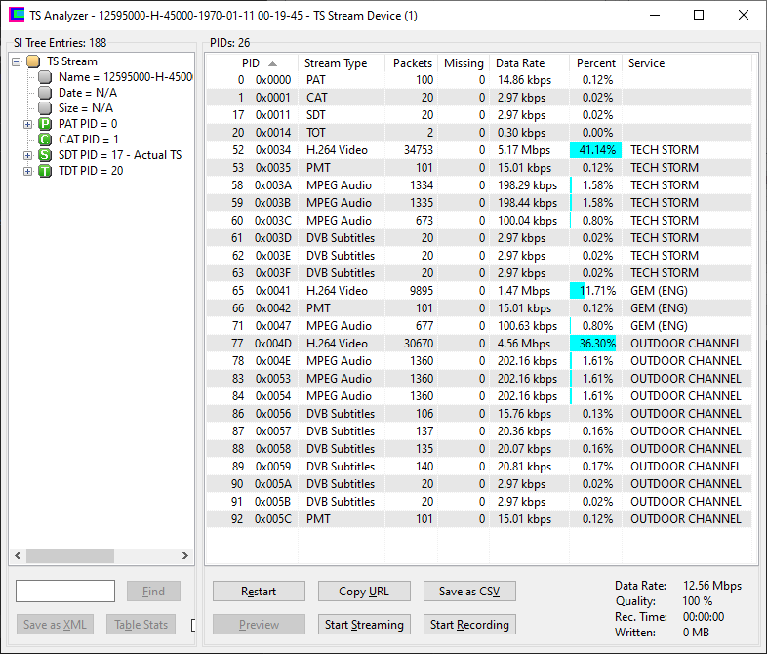Image resolution: width=767 pixels, height=654 pixels.
Task: Click the Save as CSV button
Action: [469, 592]
